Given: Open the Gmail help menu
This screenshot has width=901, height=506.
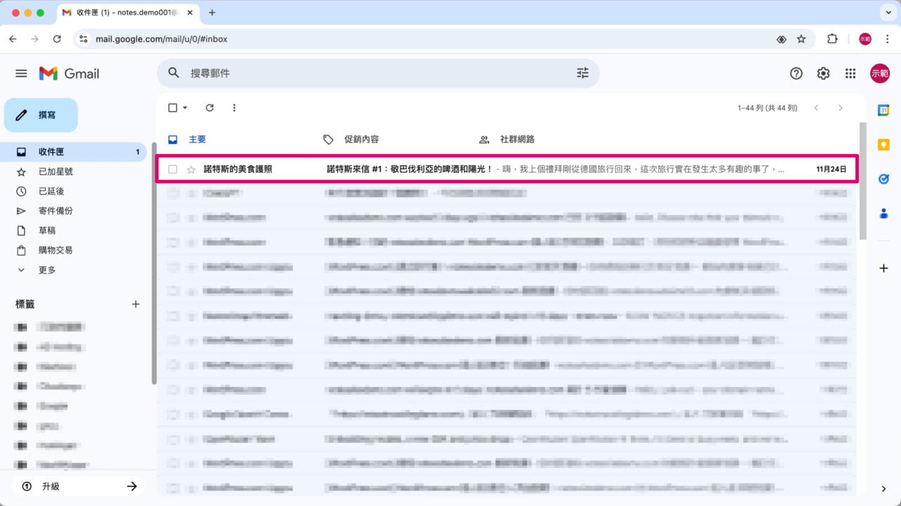Looking at the screenshot, I should tap(796, 73).
